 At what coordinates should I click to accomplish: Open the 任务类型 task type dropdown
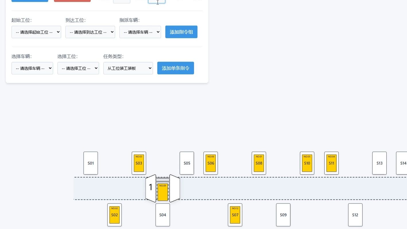click(x=128, y=68)
